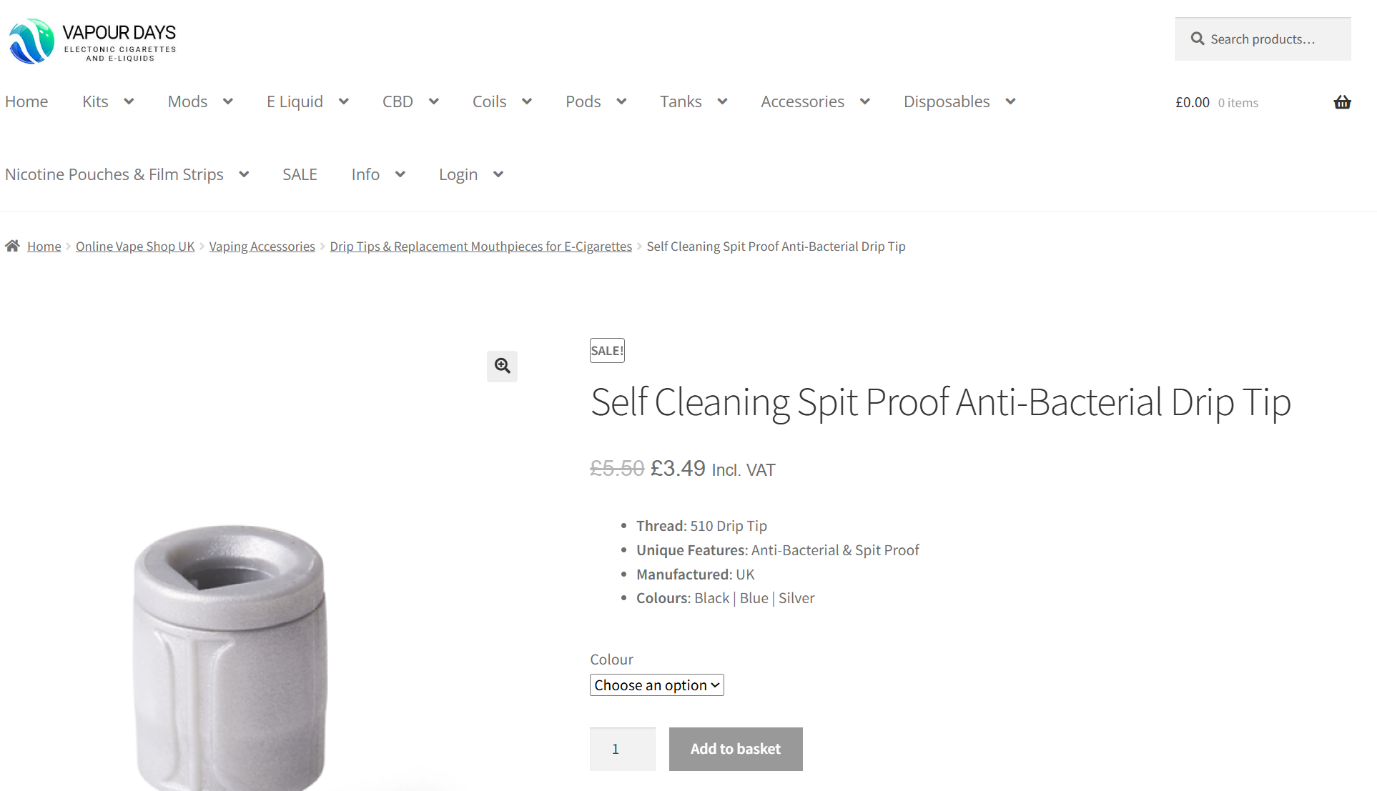1377x791 pixels.
Task: Expand the E Liquid submenu arrow
Action: 344,101
